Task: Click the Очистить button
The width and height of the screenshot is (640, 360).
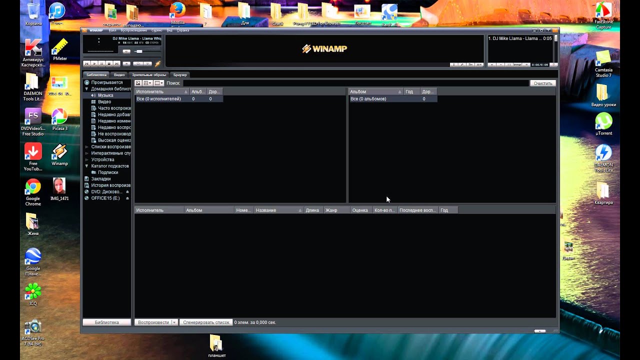Action: (542, 83)
